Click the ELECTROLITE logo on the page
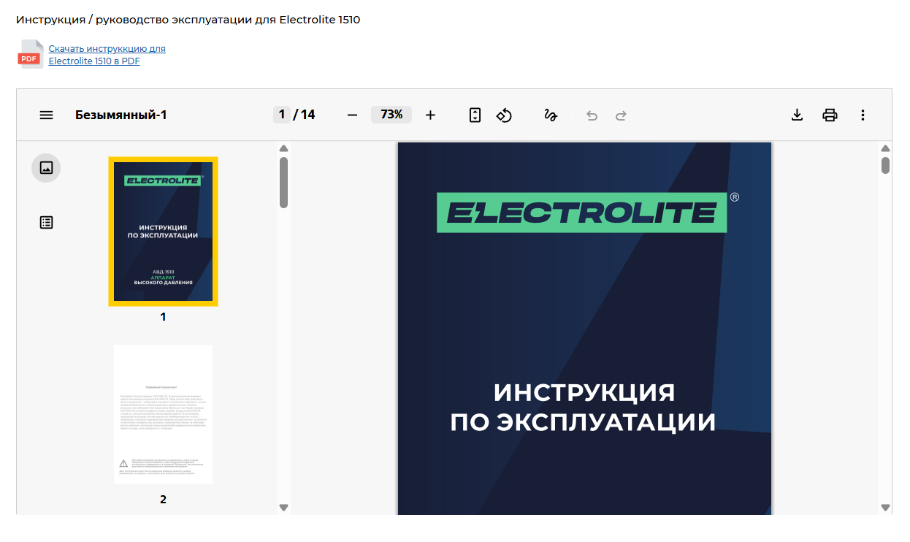This screenshot has width=910, height=542. click(582, 212)
